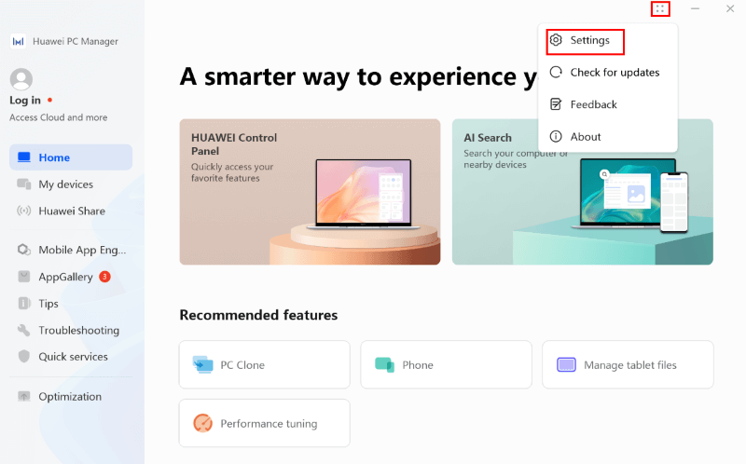
Task: Click the Phone green devices icon
Action: pyautogui.click(x=385, y=364)
